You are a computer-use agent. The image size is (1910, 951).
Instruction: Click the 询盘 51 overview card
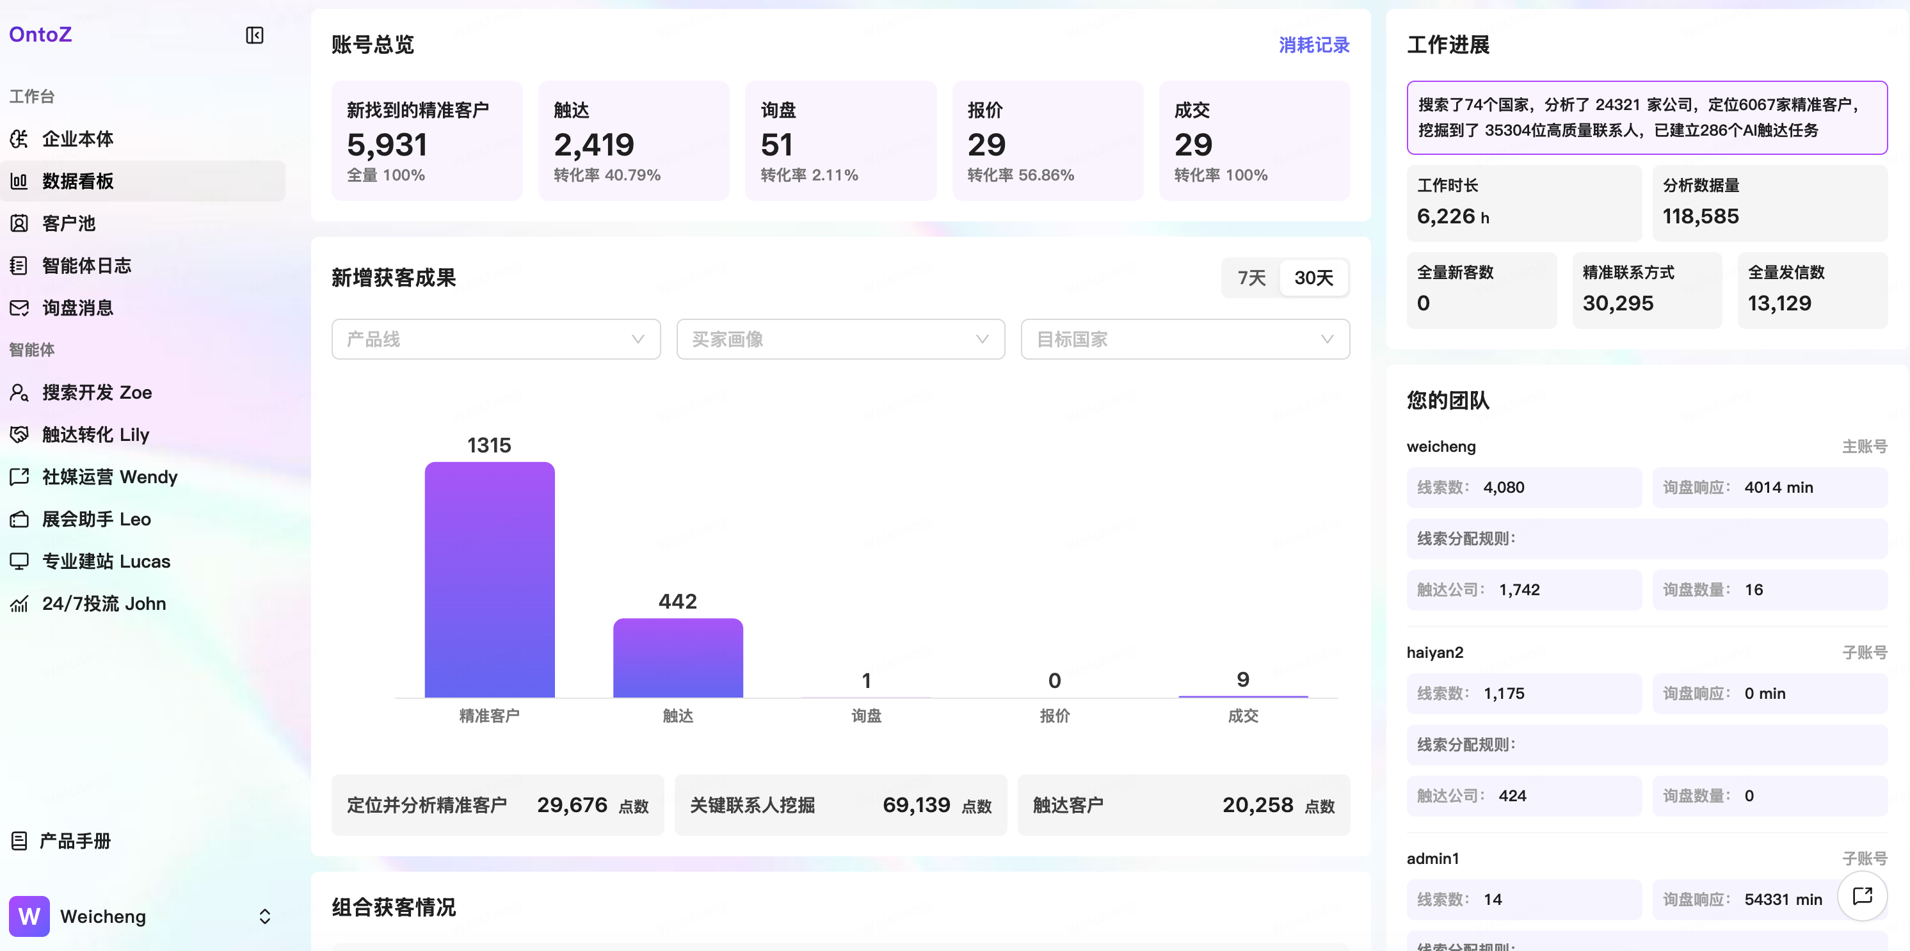[840, 140]
